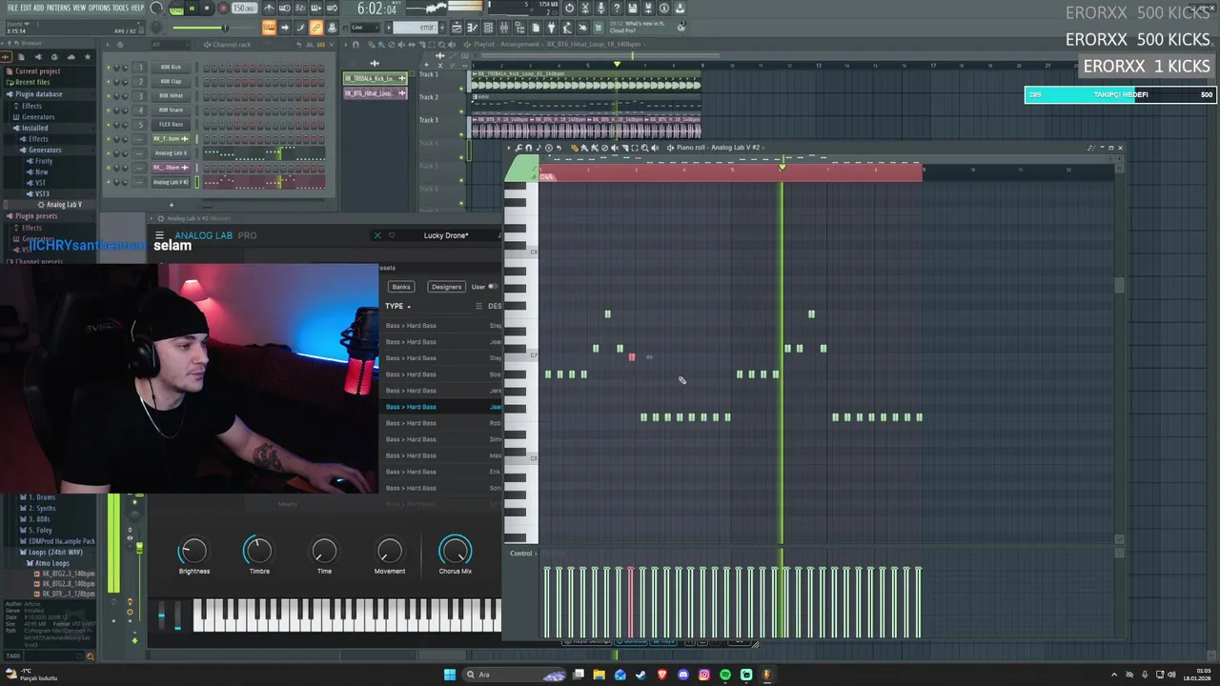Mute the 808 Clap channel
Image resolution: width=1220 pixels, height=686 pixels.
tap(109, 82)
